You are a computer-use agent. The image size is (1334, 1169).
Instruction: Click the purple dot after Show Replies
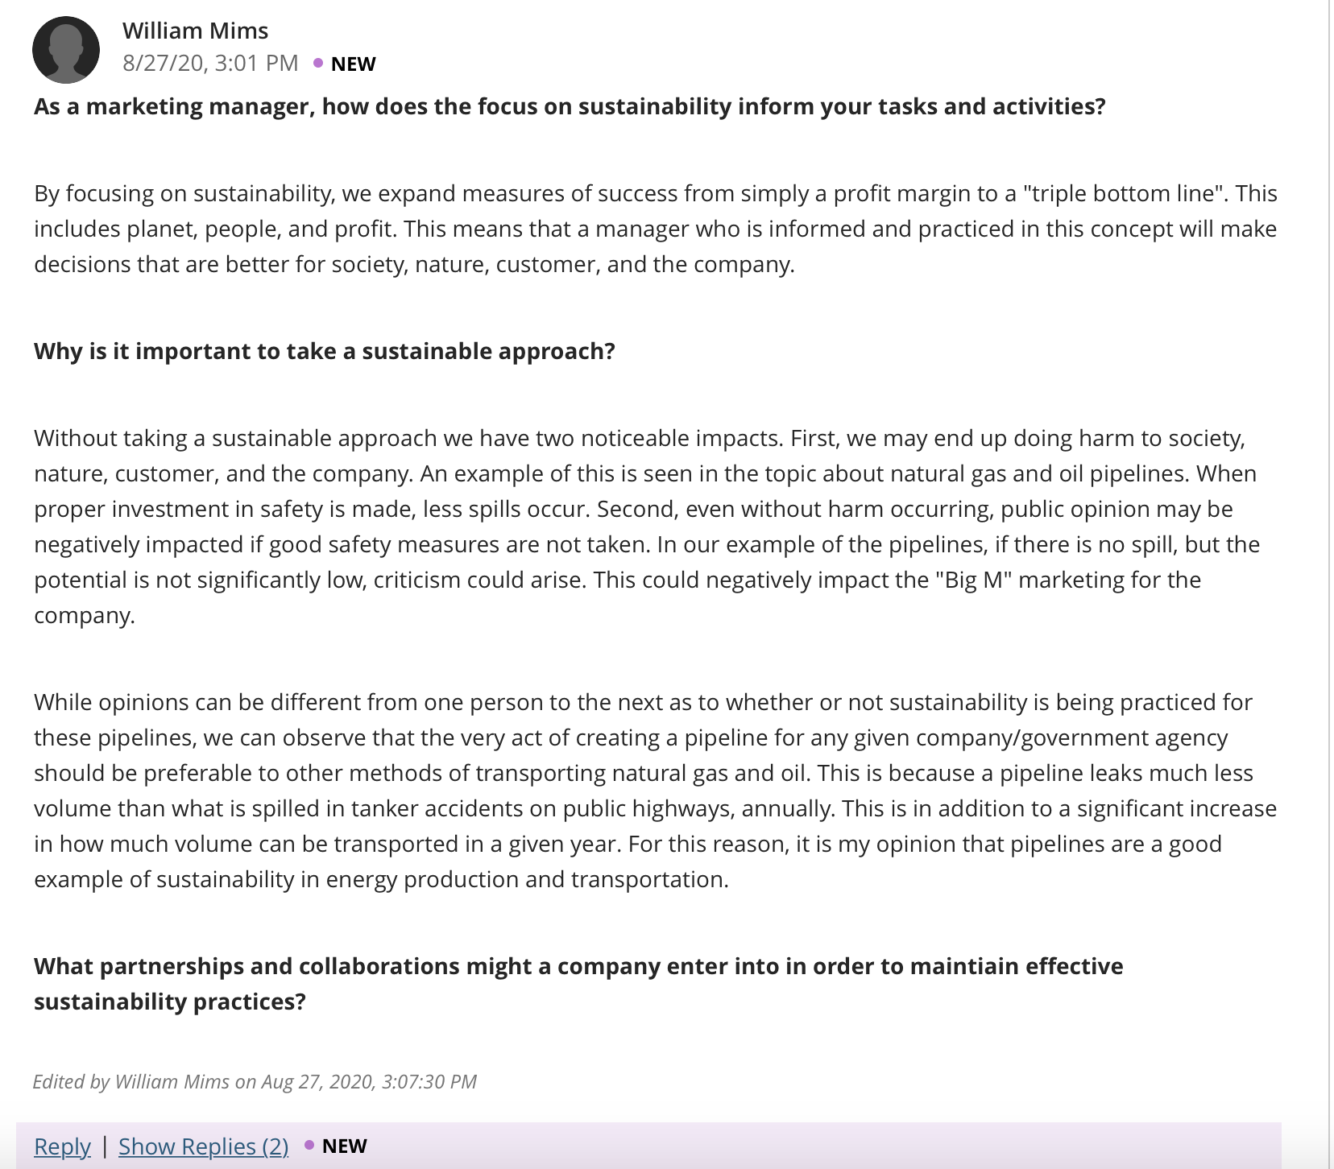pos(309,1145)
